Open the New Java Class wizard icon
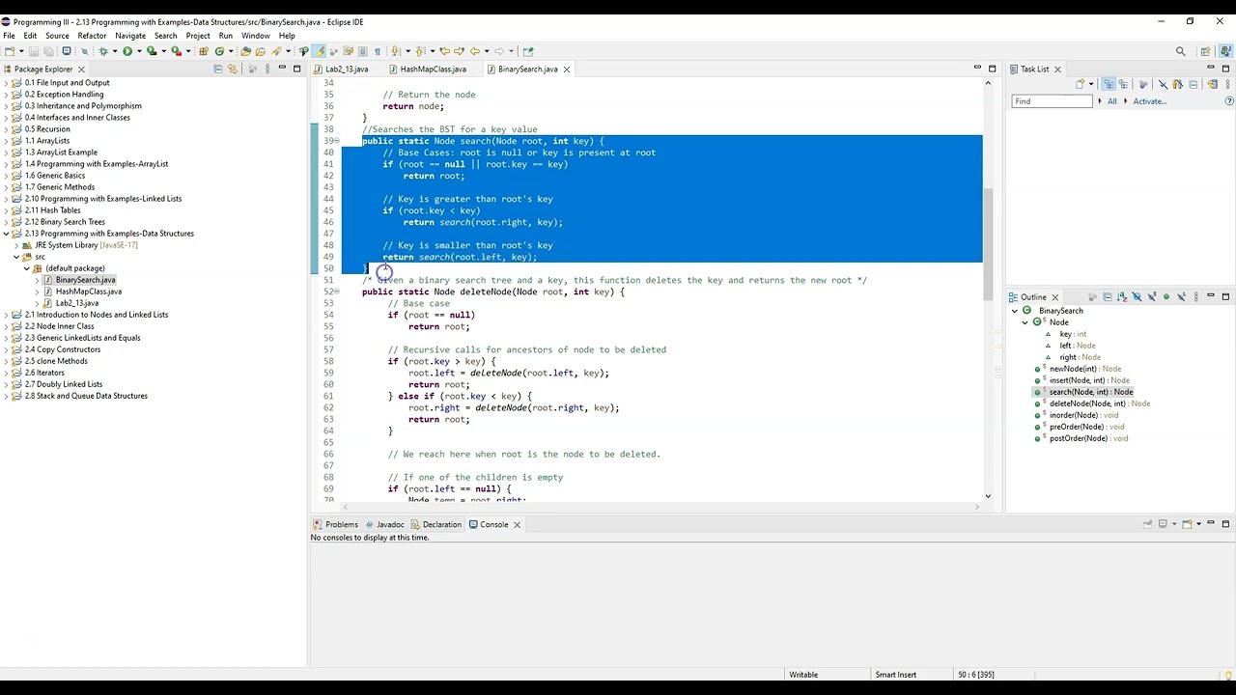1236x695 pixels. point(220,51)
